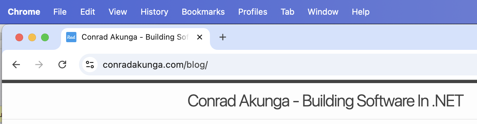Image resolution: width=477 pixels, height=124 pixels.
Task: View site information beside the URL
Action: [90, 65]
